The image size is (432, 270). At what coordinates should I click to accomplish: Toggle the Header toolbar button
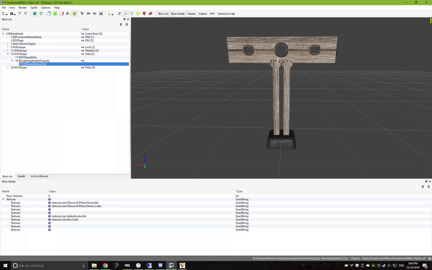[x=191, y=14]
